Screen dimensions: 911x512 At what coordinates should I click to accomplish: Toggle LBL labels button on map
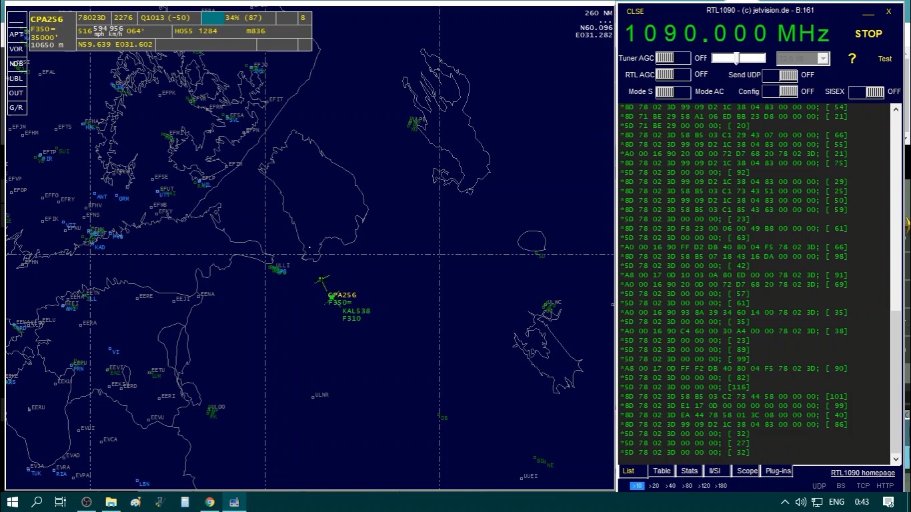click(16, 79)
